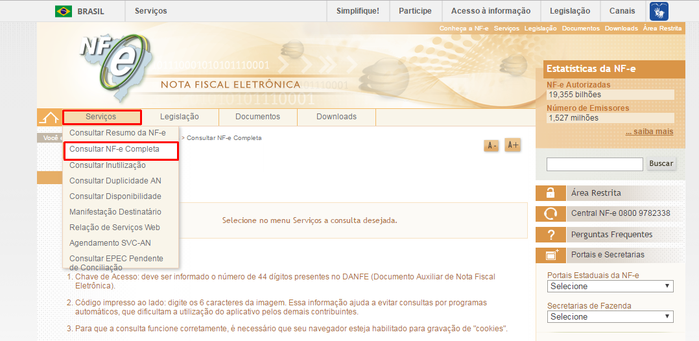
Task: Click the 'Selecione no menu Serviços' message
Action: pos(309,220)
